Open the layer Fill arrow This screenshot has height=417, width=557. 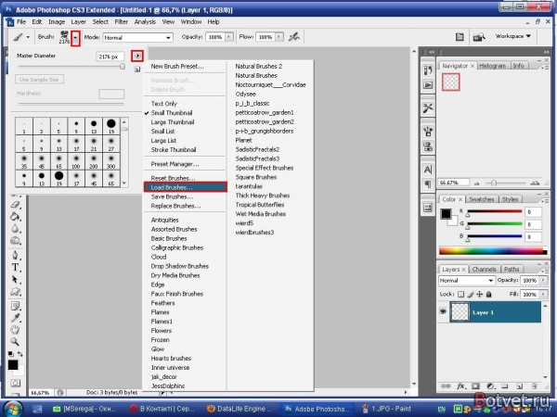tap(543, 294)
